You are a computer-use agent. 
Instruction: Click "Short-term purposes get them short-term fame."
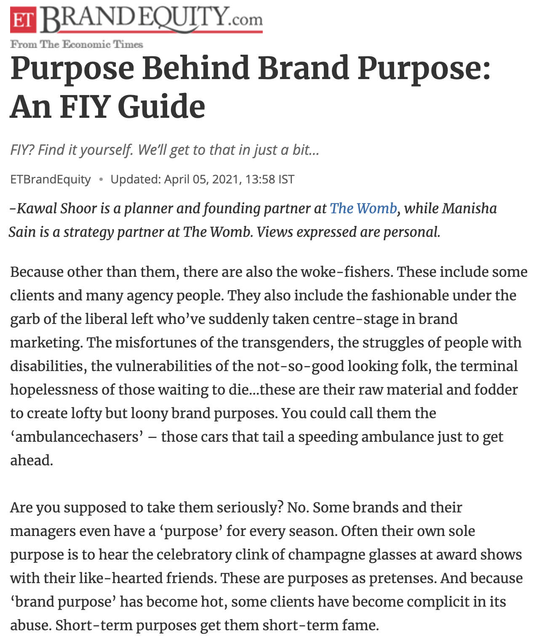click(x=217, y=625)
